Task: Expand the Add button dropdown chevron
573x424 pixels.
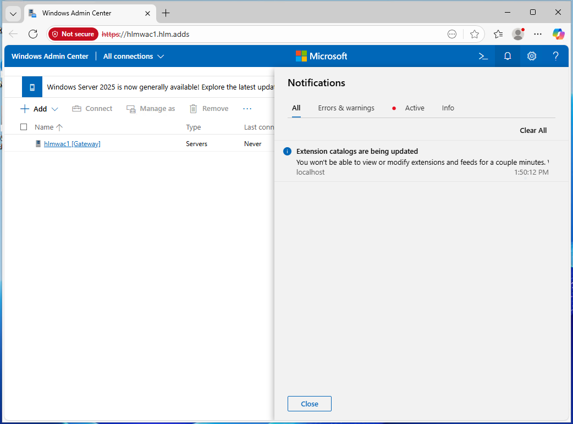Action: [54, 109]
